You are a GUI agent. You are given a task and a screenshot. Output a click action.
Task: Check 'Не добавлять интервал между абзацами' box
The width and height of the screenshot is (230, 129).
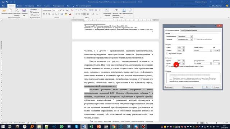167,66
